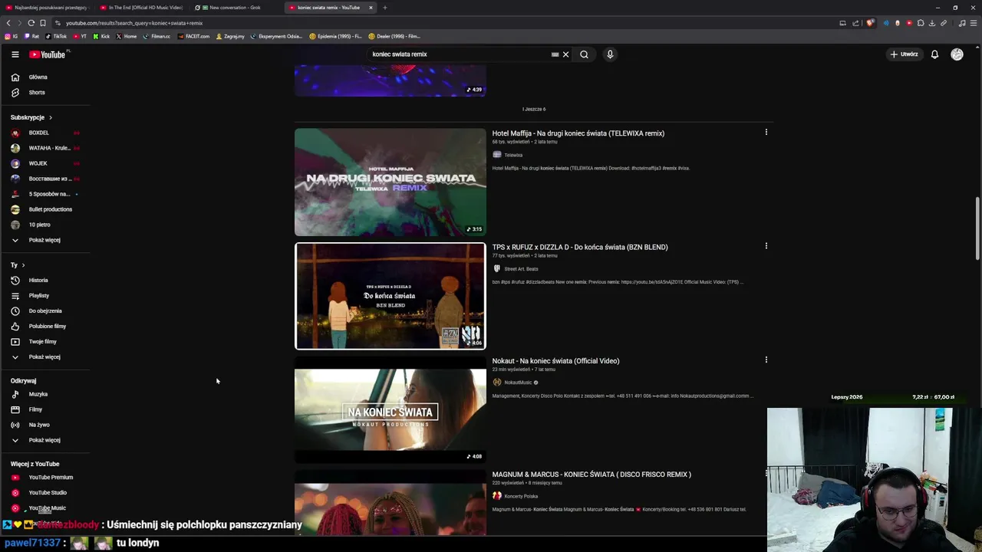Open the Ty section chevron
The height and width of the screenshot is (552, 982).
[x=23, y=264]
